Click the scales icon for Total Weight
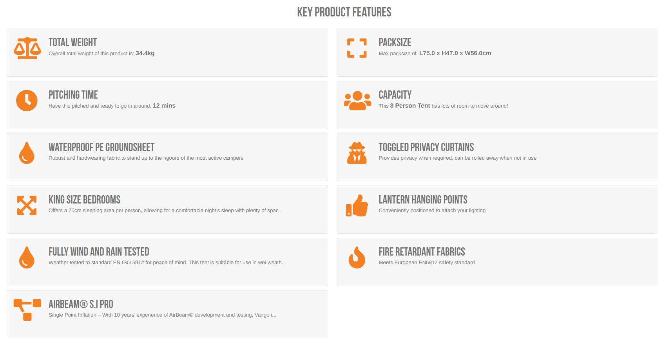 click(27, 48)
